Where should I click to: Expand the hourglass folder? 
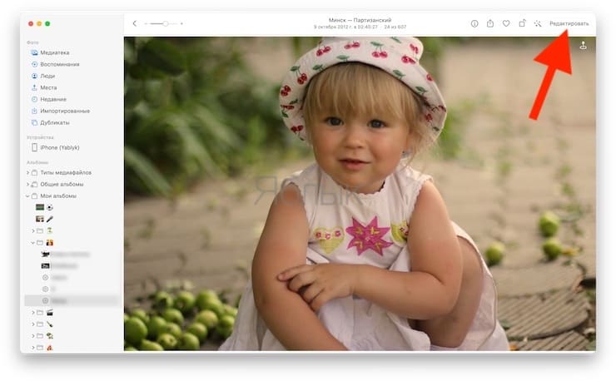33,230
